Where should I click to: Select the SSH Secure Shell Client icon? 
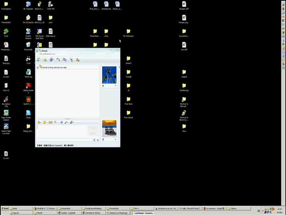click(39, 34)
